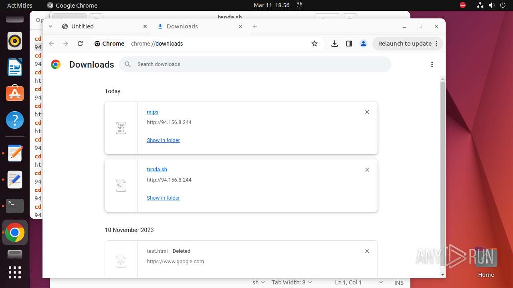The width and height of the screenshot is (513, 288).
Task: Change sh language in editor status bar
Action: 259,282
